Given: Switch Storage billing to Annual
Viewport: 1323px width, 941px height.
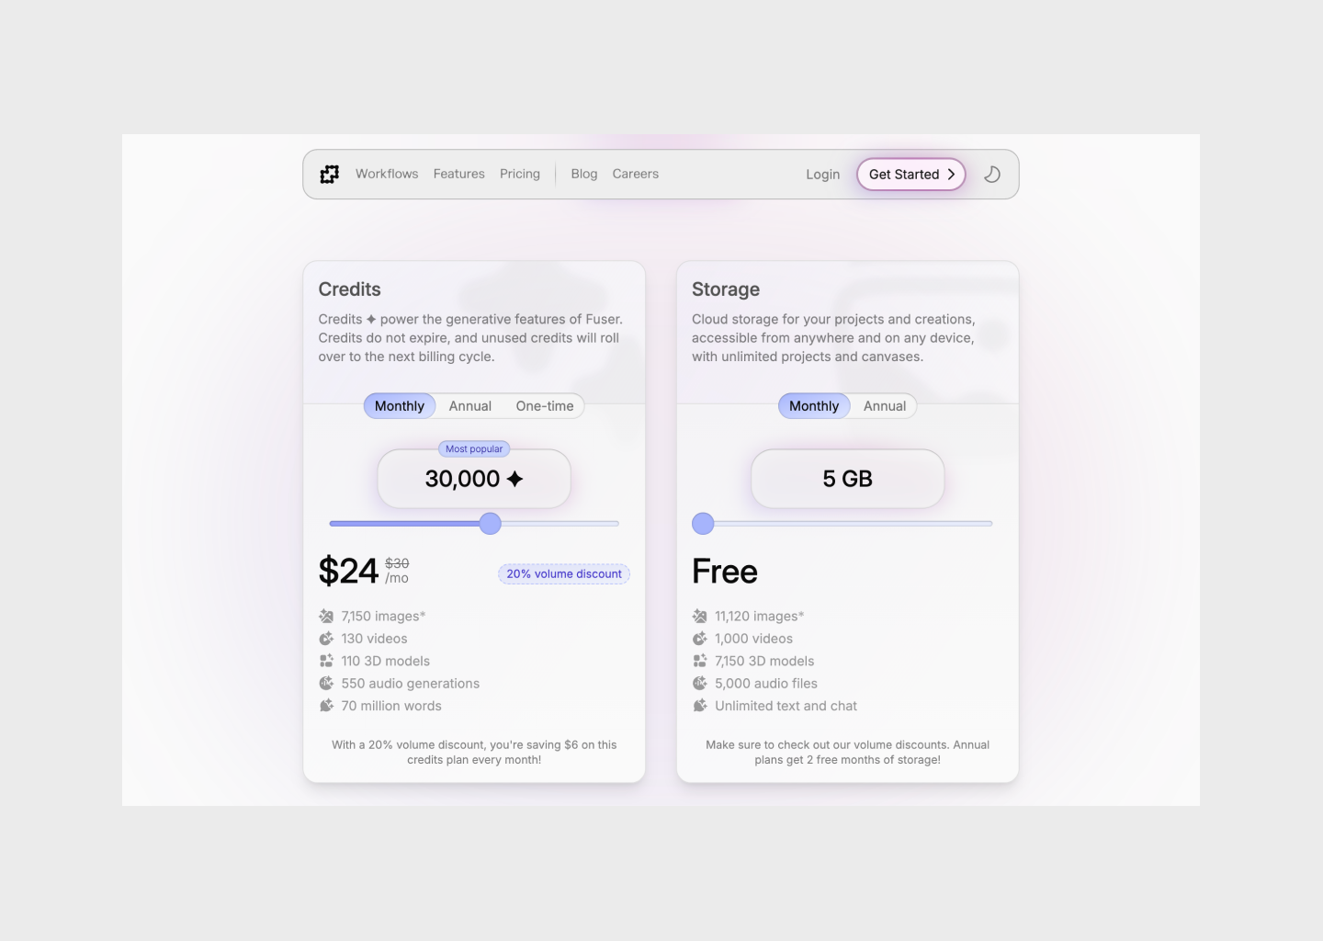Looking at the screenshot, I should 885,406.
